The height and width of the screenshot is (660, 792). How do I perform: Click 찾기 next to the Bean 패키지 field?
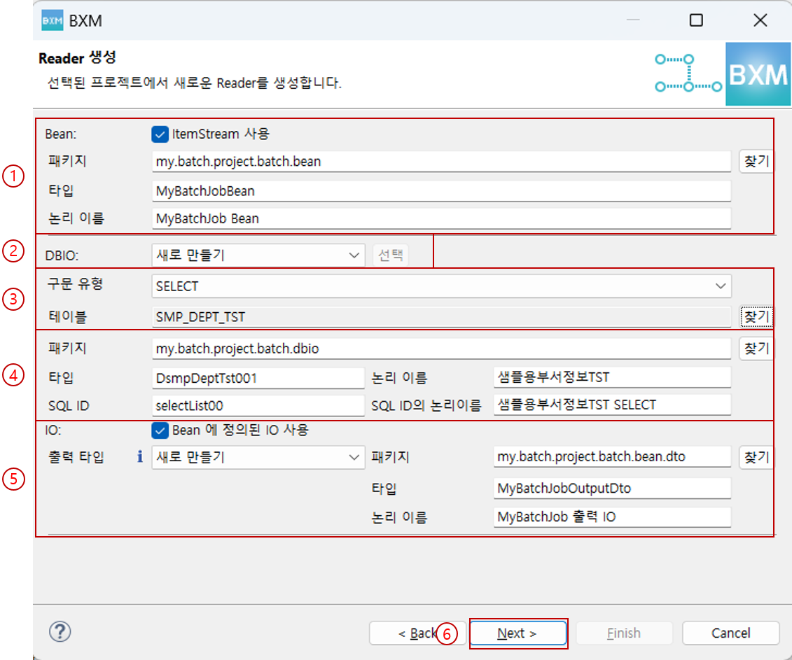756,161
